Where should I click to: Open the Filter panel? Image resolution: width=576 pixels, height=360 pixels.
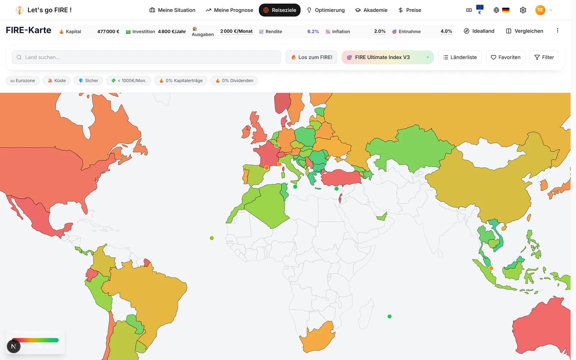tap(544, 57)
